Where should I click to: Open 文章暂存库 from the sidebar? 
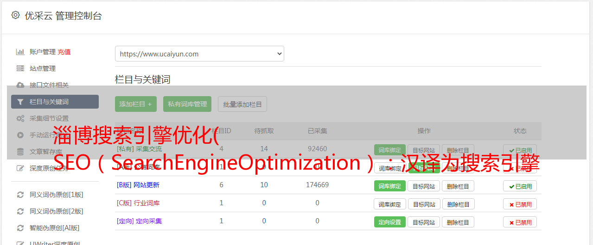coord(46,152)
